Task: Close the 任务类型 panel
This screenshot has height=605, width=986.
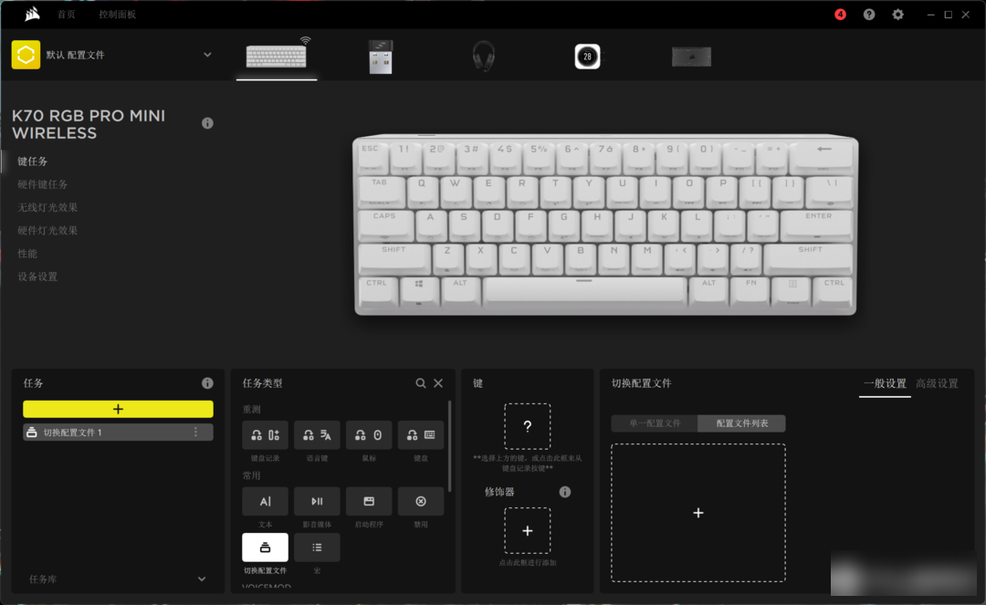Action: pyautogui.click(x=438, y=383)
